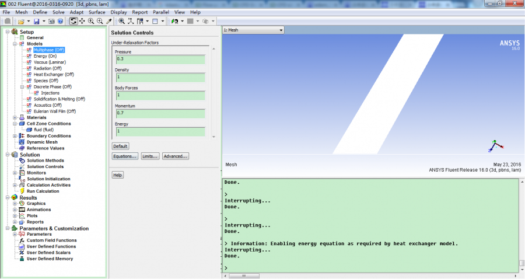Select Multiphase (Off) in Models tree

pyautogui.click(x=49, y=50)
